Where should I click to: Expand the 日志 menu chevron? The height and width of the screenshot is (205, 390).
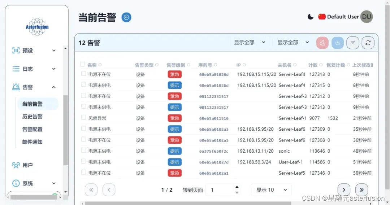point(54,69)
